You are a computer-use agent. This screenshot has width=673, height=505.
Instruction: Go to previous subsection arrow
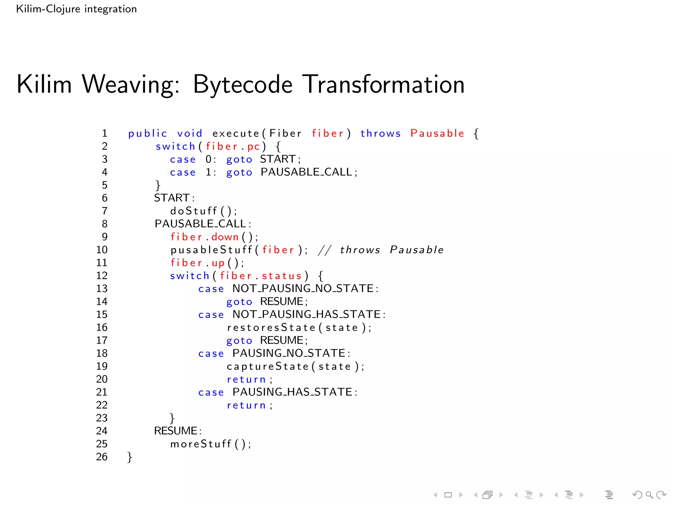pyautogui.click(x=516, y=495)
